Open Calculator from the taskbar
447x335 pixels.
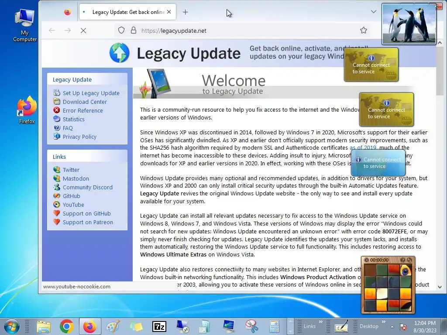point(274,326)
